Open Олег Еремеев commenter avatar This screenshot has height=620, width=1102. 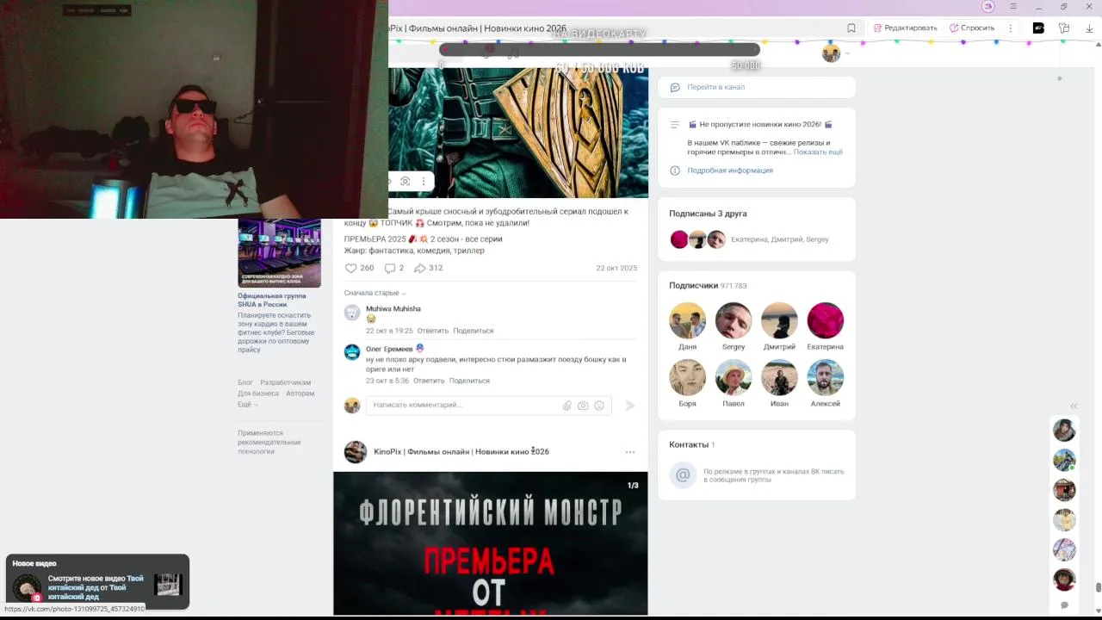(352, 352)
